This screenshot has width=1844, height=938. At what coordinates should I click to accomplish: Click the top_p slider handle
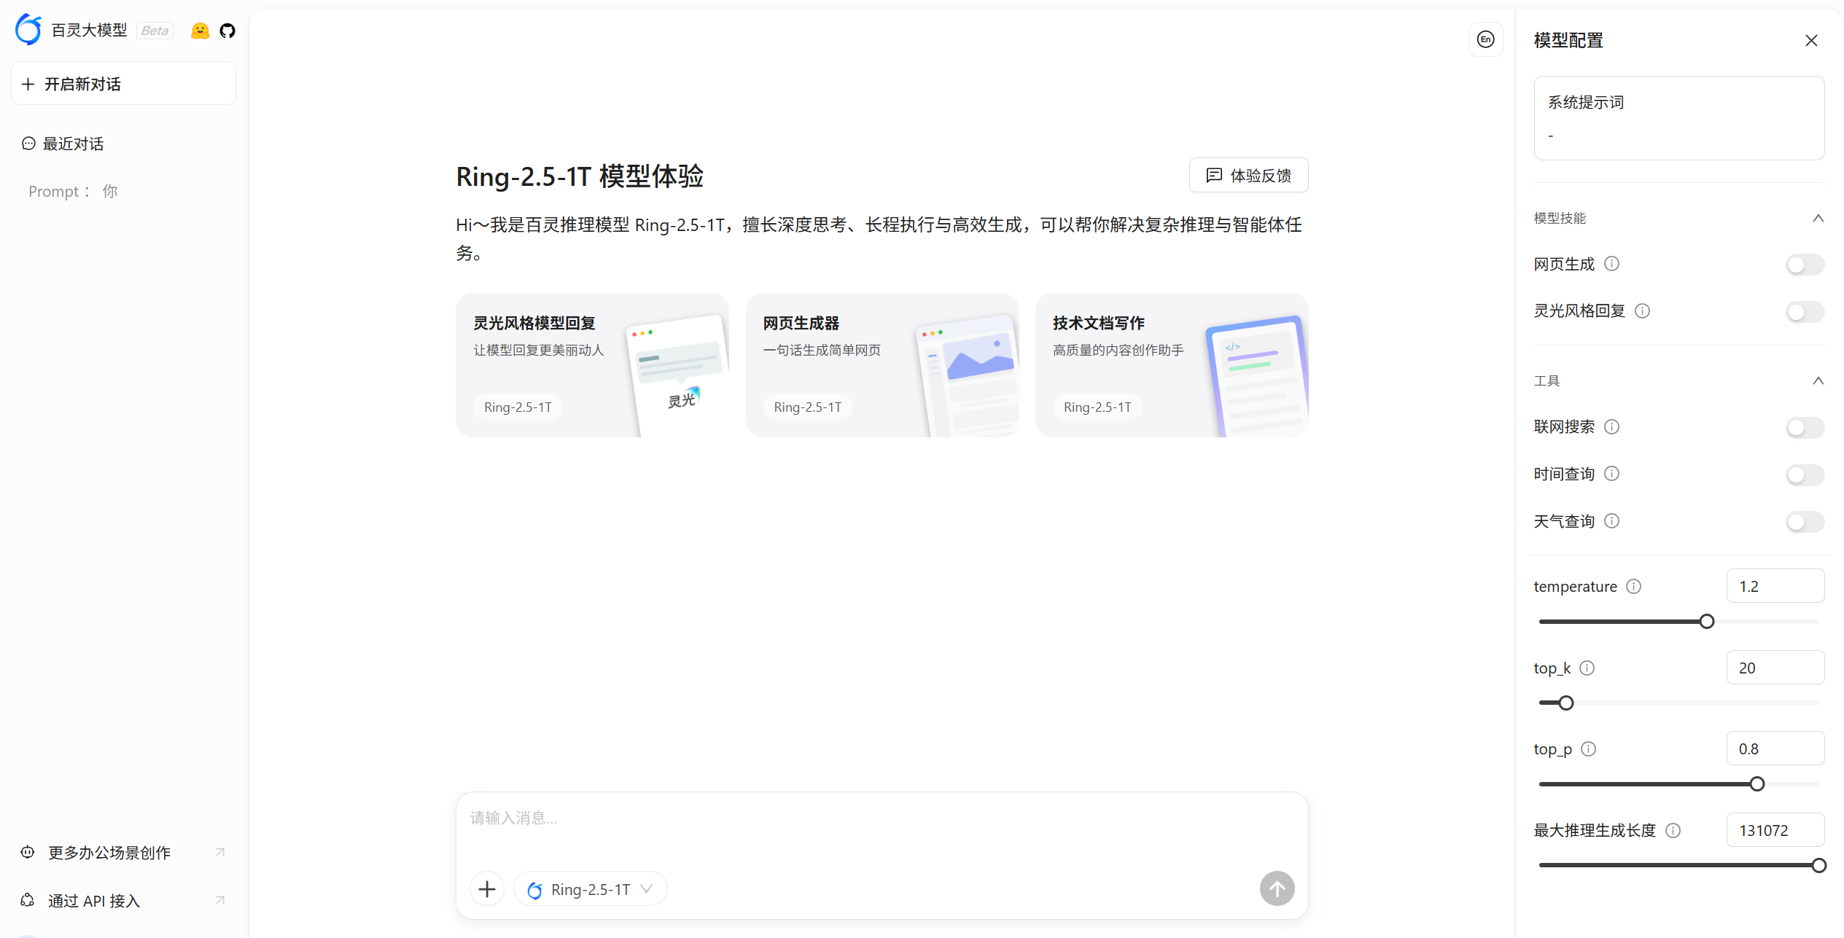click(1757, 784)
